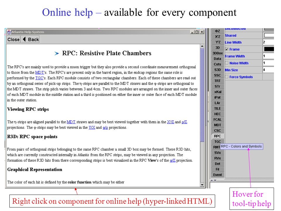Open the TGC hyperlink in the text
The height and width of the screenshot is (211, 281).
39,78
